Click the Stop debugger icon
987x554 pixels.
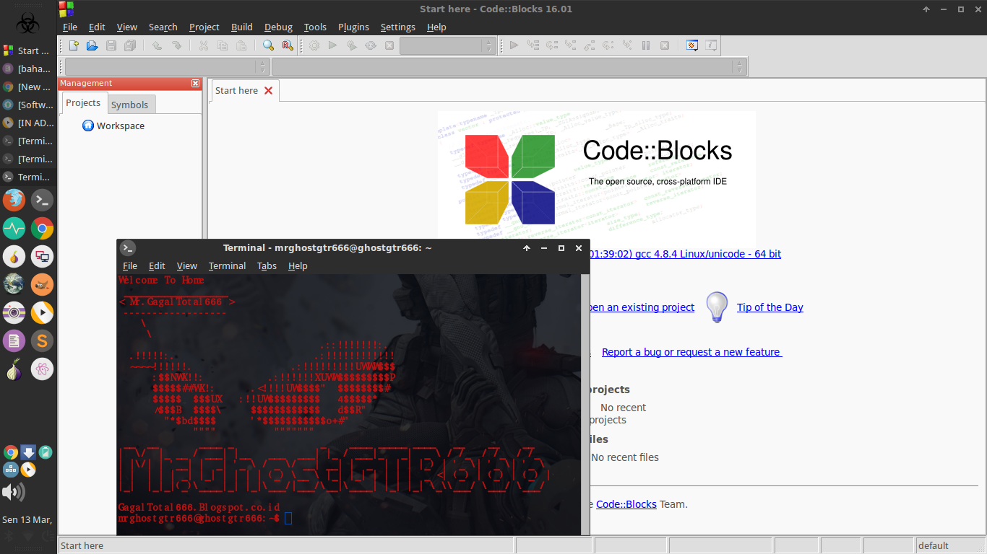click(665, 45)
